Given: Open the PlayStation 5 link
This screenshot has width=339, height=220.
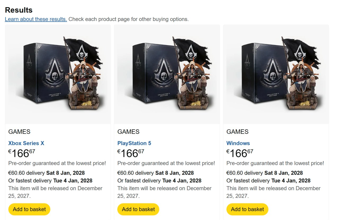Looking at the screenshot, I should click(x=134, y=143).
